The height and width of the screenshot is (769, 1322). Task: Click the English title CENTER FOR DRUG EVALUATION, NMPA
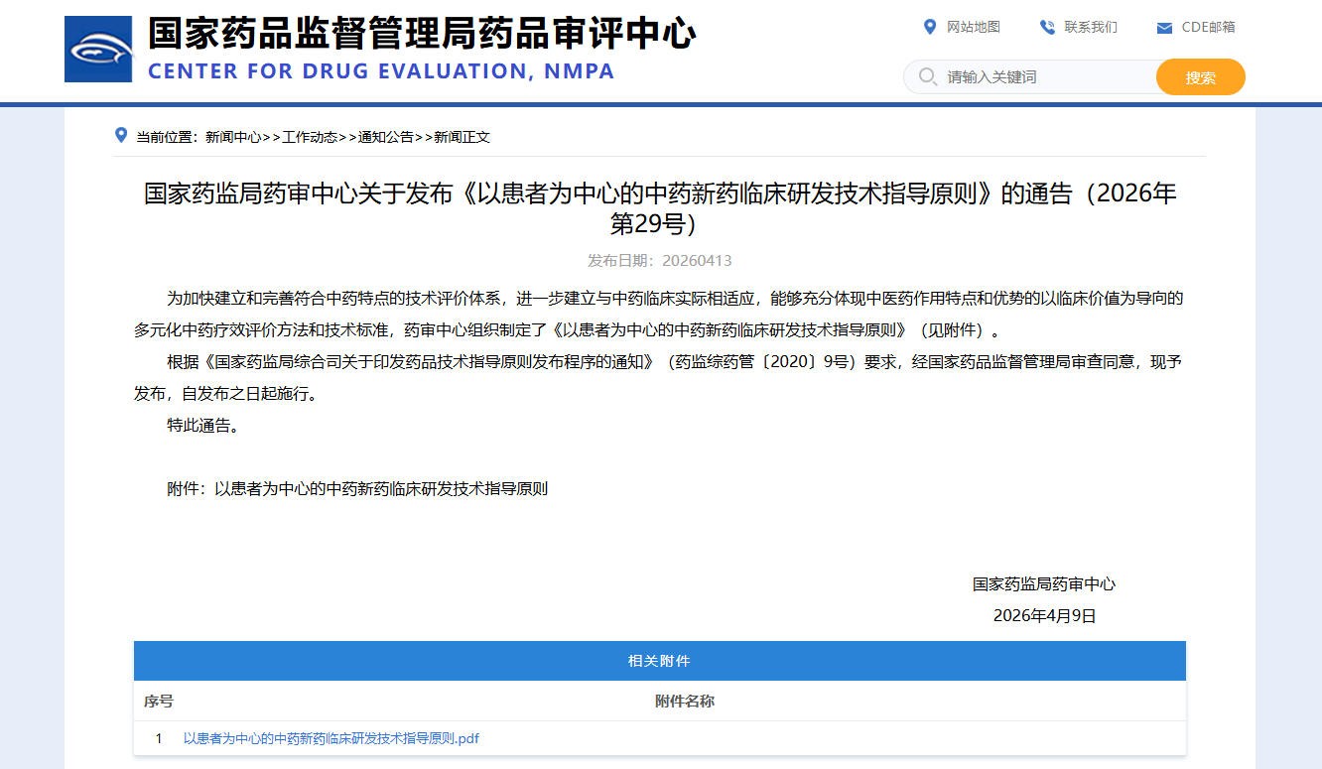(381, 71)
